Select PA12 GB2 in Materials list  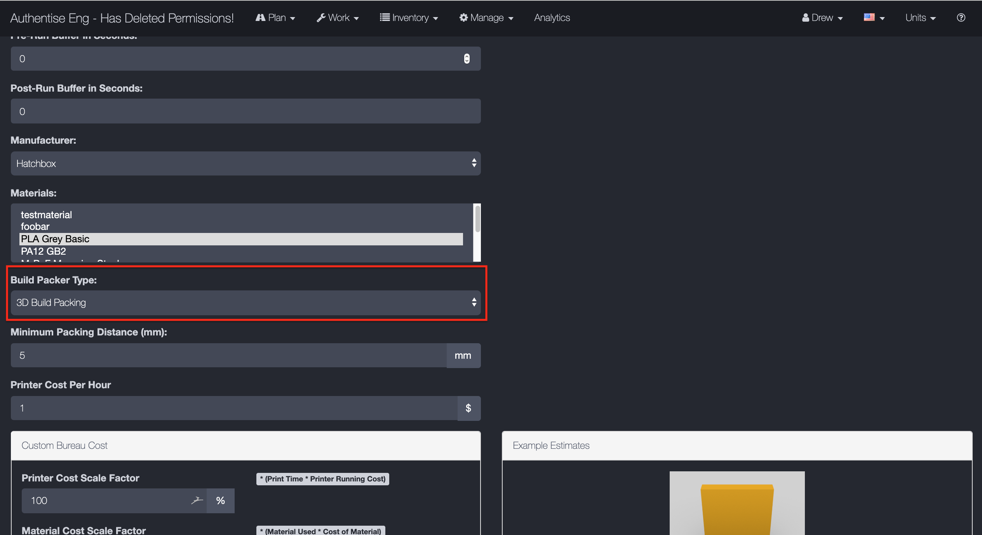43,251
